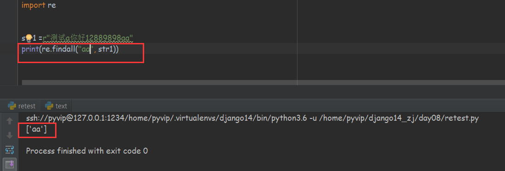Click the Process finished with exit code message
The image size is (505, 171).
[x=87, y=151]
